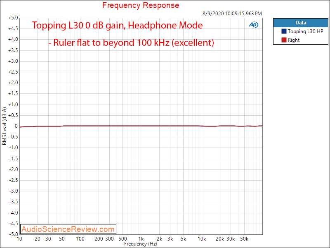Select the red Right channel swatch
This screenshot has width=330, height=248.
click(x=284, y=40)
